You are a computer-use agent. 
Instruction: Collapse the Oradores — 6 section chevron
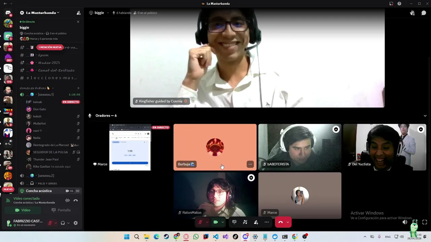[x=425, y=116]
